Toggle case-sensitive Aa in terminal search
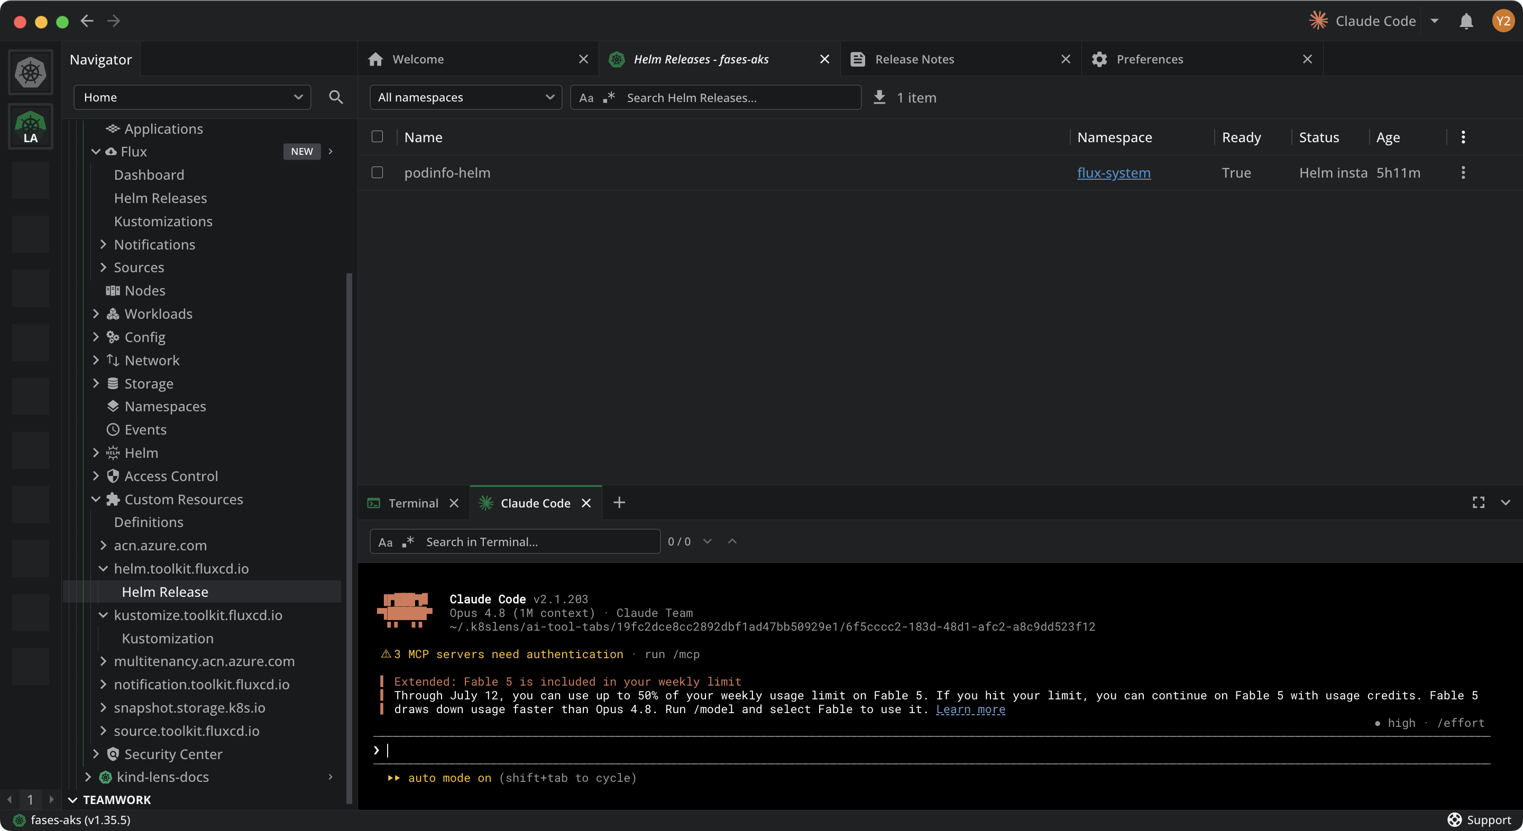This screenshot has height=831, width=1523. pyautogui.click(x=385, y=542)
